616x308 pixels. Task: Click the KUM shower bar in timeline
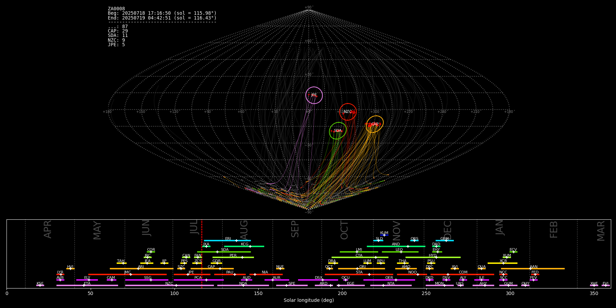pos(384,235)
